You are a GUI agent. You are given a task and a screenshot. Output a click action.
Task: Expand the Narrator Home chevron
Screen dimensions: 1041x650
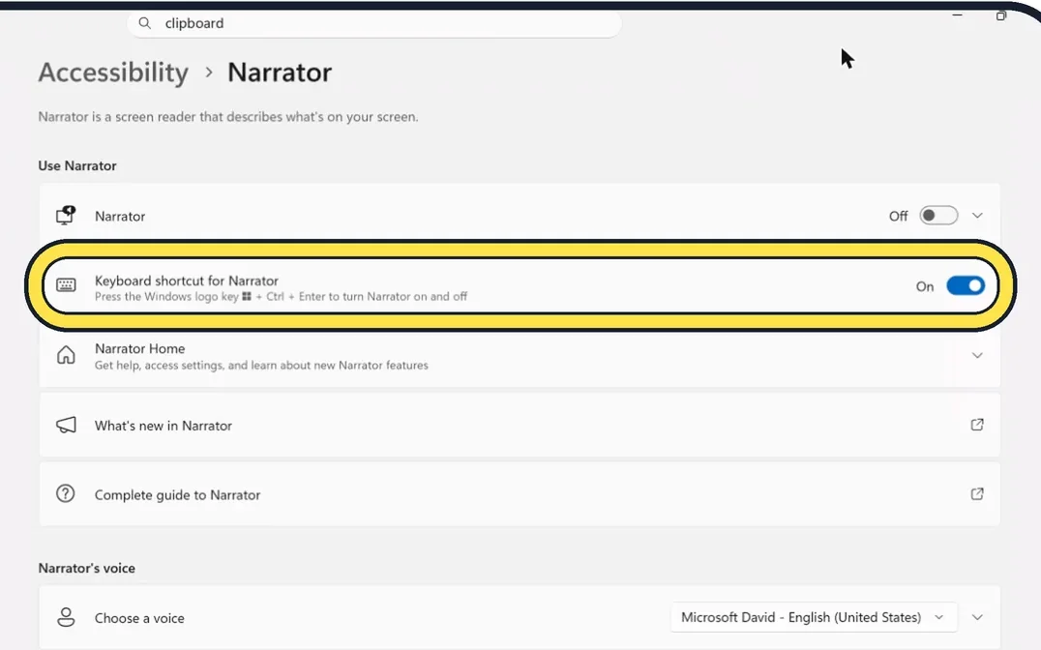click(977, 355)
